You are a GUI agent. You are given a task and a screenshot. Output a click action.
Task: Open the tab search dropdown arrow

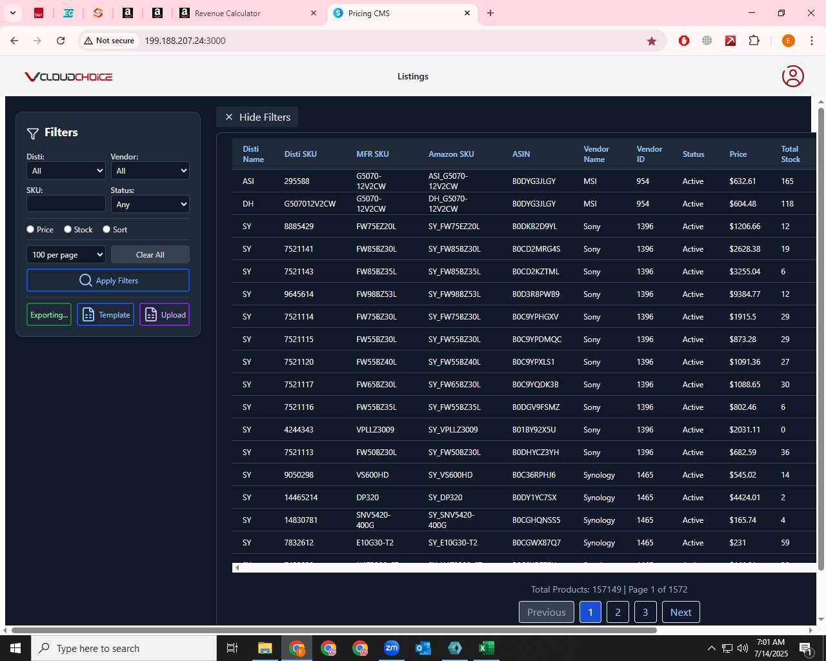tap(12, 13)
